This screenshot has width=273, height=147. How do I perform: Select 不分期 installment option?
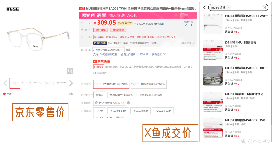coord(100,111)
